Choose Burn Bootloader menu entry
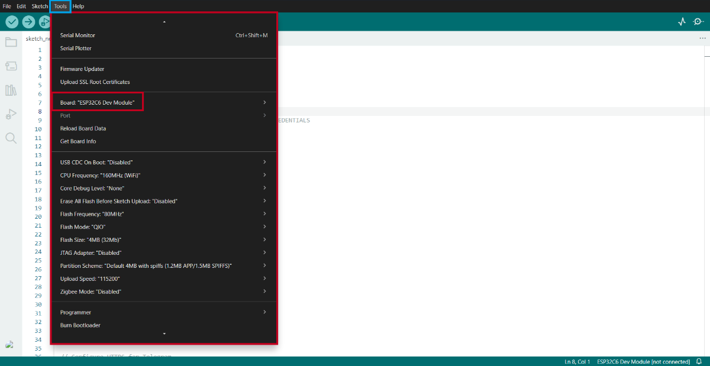 tap(80, 325)
